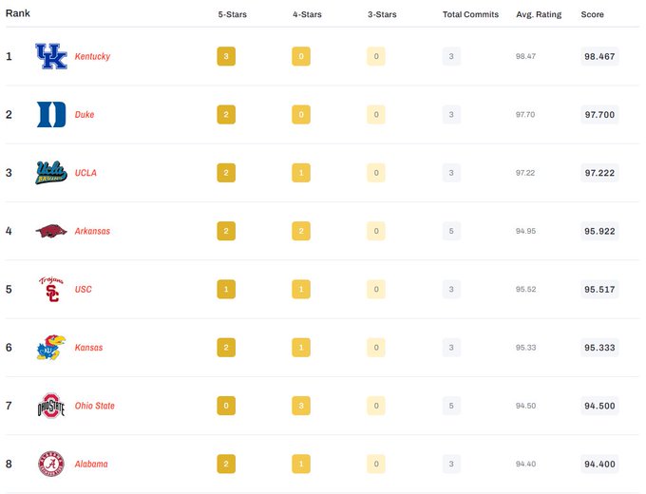Click Kentucky's 5-star count badge
Image resolution: width=646 pixels, height=494 pixels.
(x=226, y=56)
